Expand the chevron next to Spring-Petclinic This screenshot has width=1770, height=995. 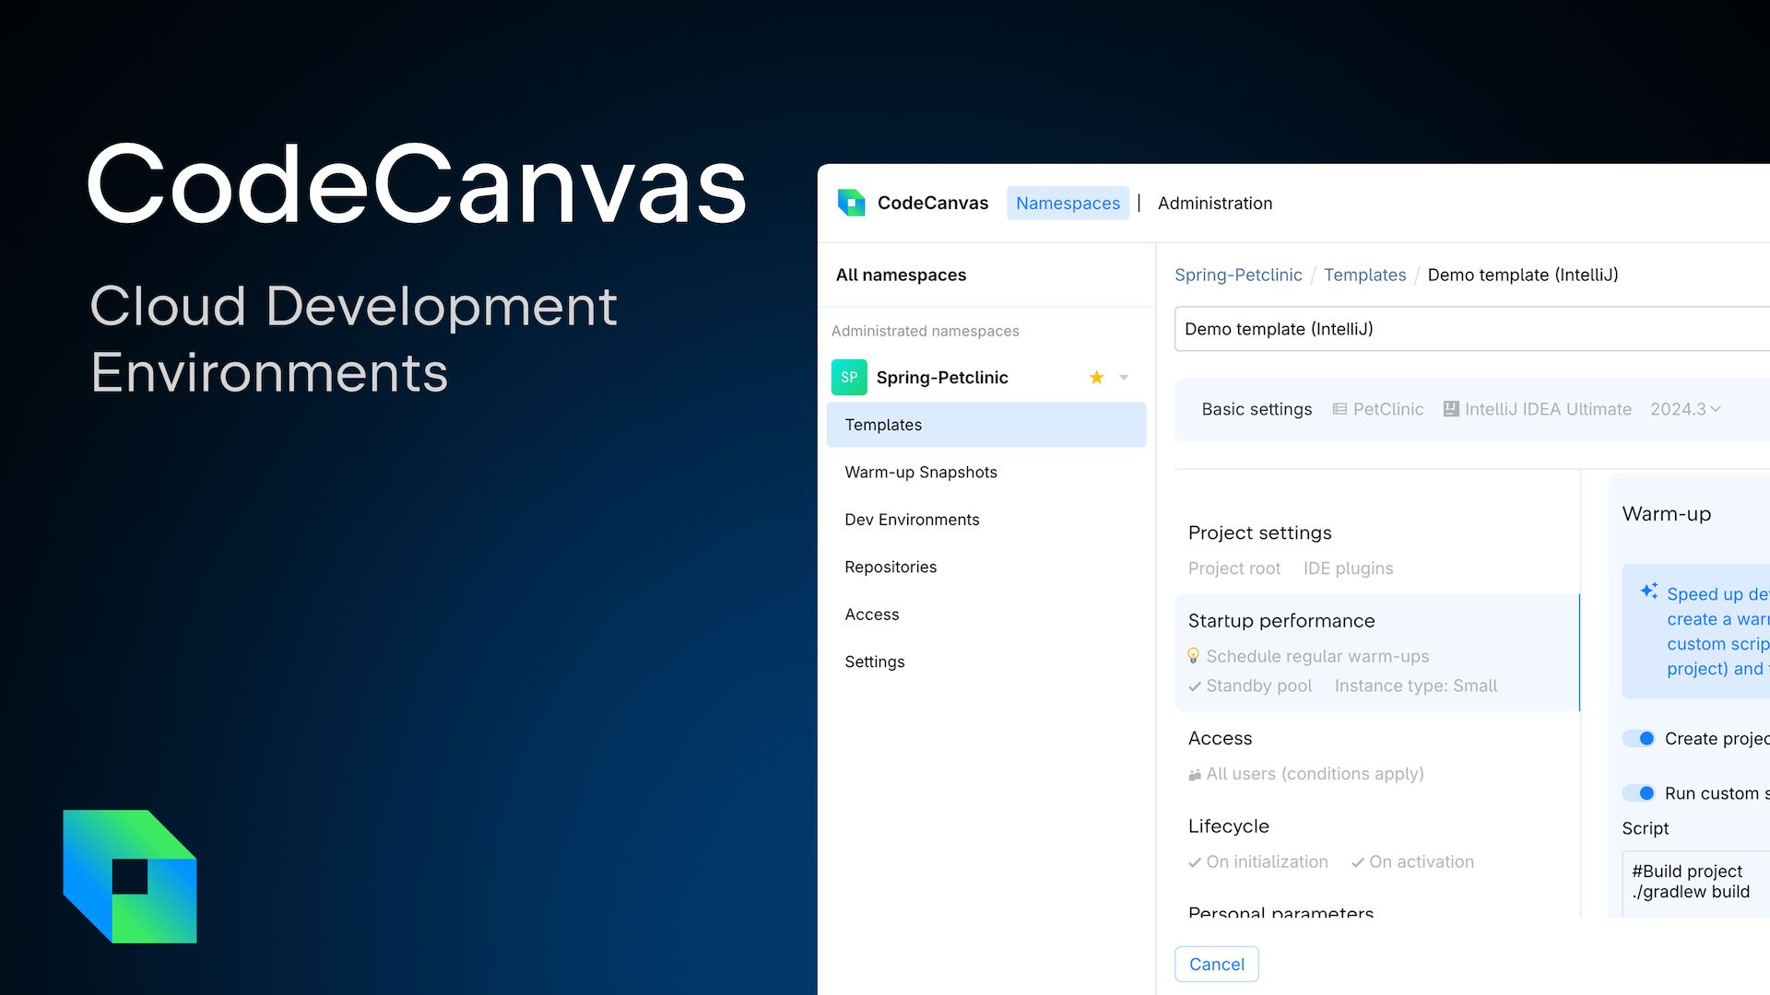point(1123,377)
